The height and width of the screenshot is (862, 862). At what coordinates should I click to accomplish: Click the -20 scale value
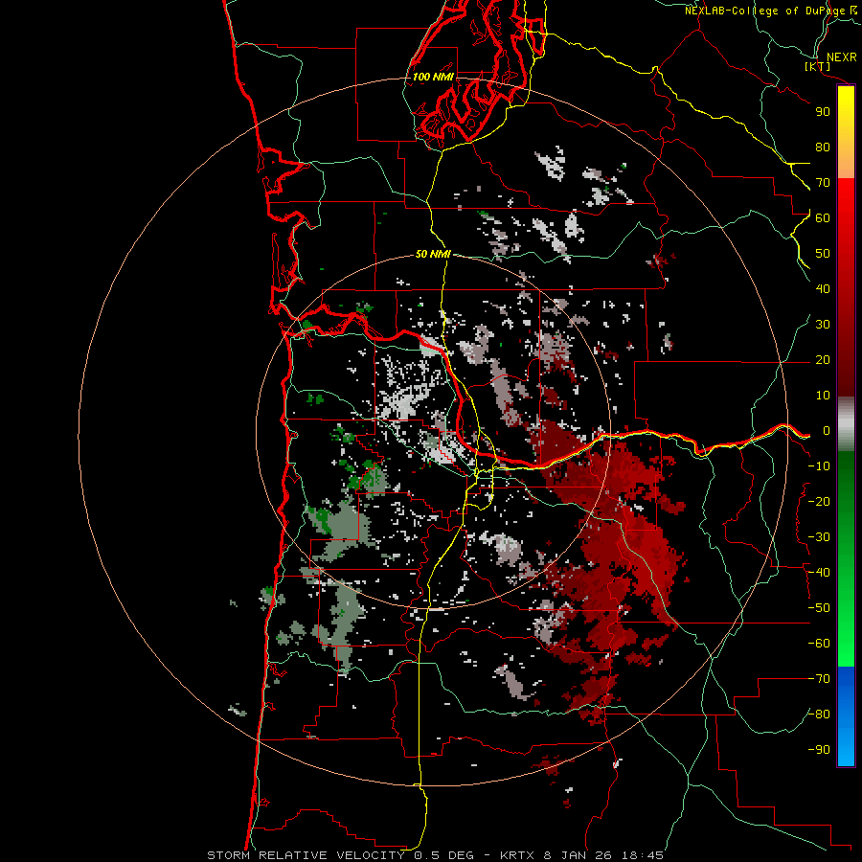pyautogui.click(x=819, y=502)
